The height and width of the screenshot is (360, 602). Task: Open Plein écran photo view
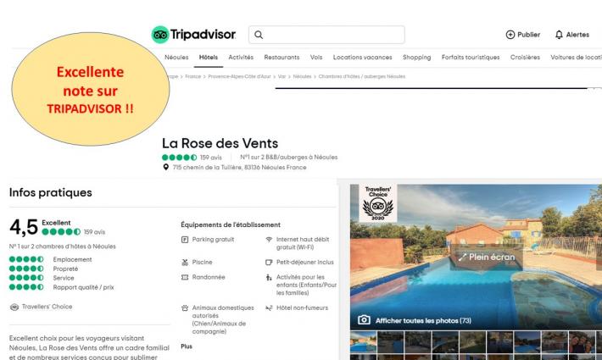487,258
